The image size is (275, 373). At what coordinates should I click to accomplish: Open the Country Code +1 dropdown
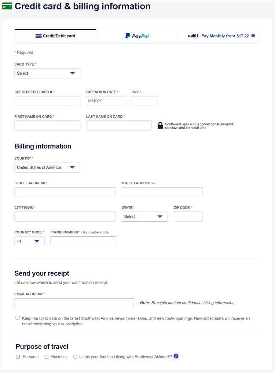pos(29,241)
